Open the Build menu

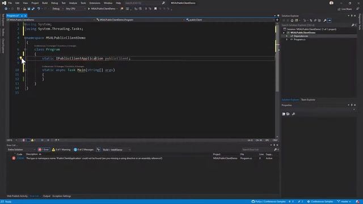(x=45, y=3)
